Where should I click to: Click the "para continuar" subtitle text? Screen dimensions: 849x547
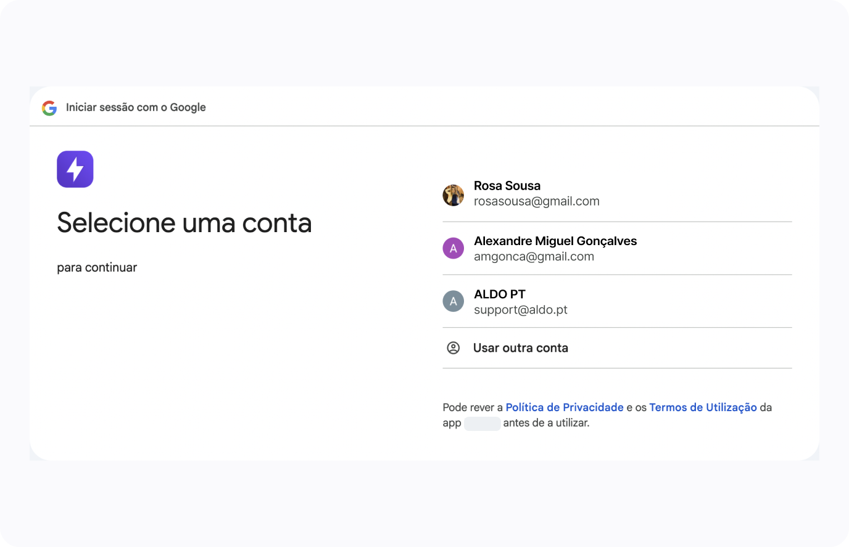click(x=97, y=267)
